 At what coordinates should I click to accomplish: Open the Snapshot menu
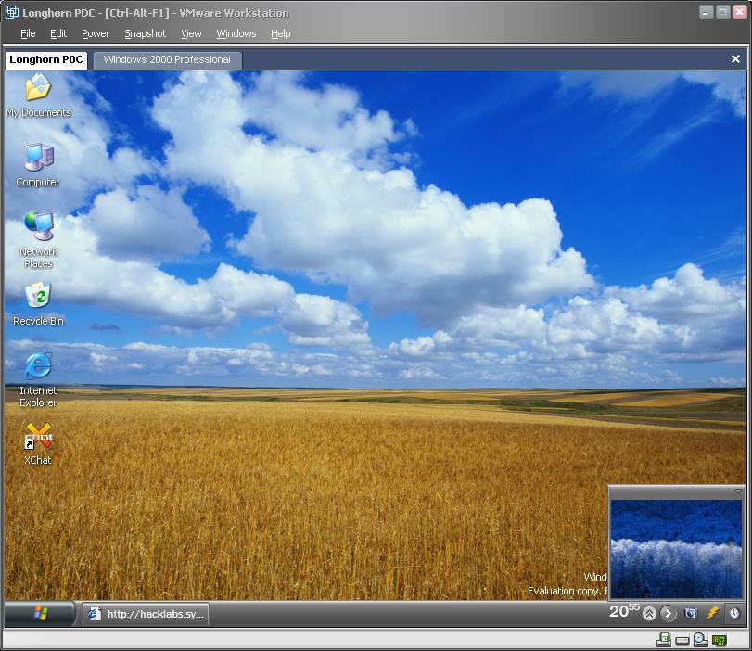(x=145, y=33)
